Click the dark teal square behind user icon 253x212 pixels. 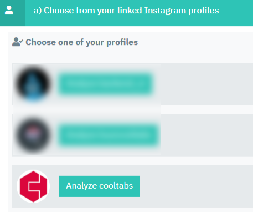point(12,13)
